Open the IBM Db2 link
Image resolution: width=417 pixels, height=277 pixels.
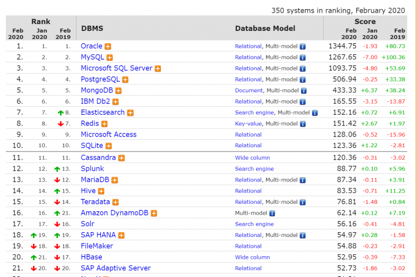click(x=96, y=101)
